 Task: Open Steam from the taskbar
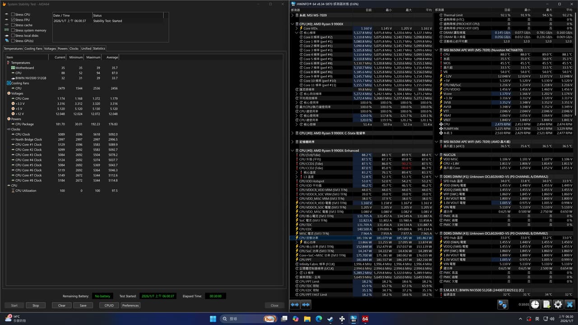pyautogui.click(x=331, y=319)
